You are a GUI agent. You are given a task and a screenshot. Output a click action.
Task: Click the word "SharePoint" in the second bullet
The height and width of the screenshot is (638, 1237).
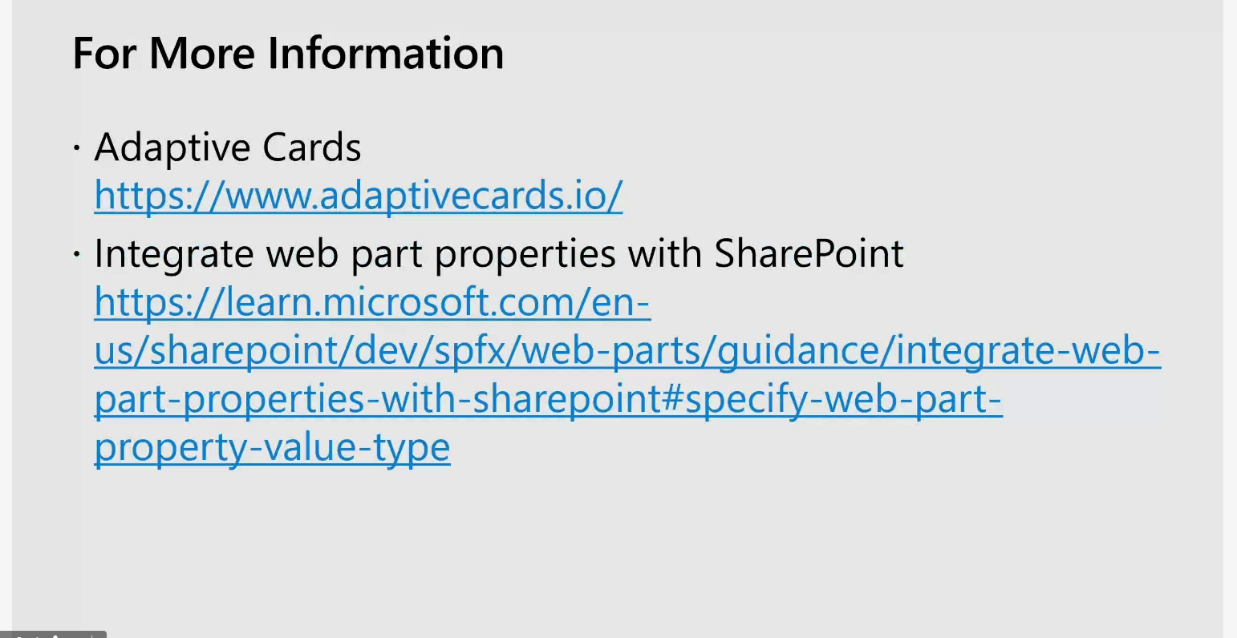[809, 254]
